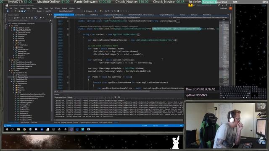Click the Visual Studio taskbar icon

point(71,129)
